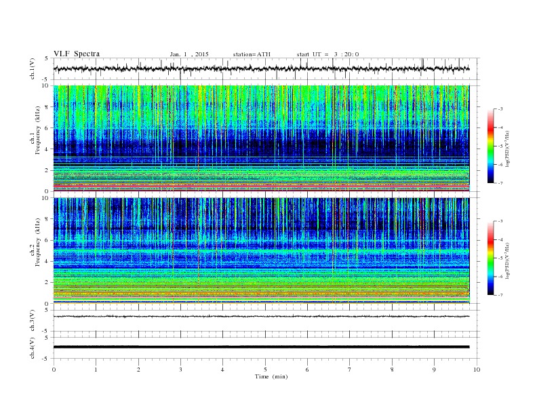Click the "Time (min)" x-axis label

pos(271,376)
